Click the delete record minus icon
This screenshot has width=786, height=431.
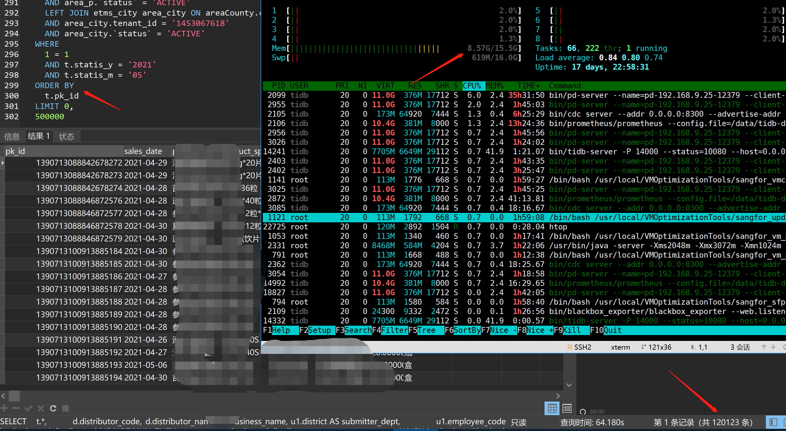16,408
